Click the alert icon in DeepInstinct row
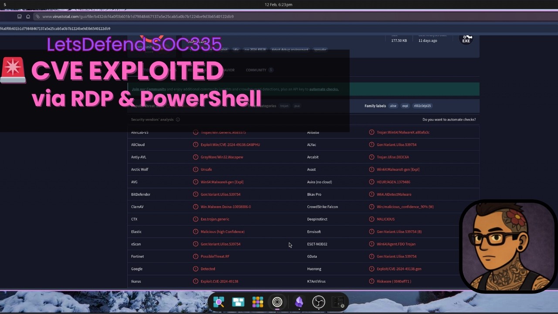Viewport: 558px width, 314px height. (x=372, y=219)
